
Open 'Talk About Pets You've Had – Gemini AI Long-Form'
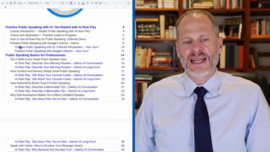55,142
